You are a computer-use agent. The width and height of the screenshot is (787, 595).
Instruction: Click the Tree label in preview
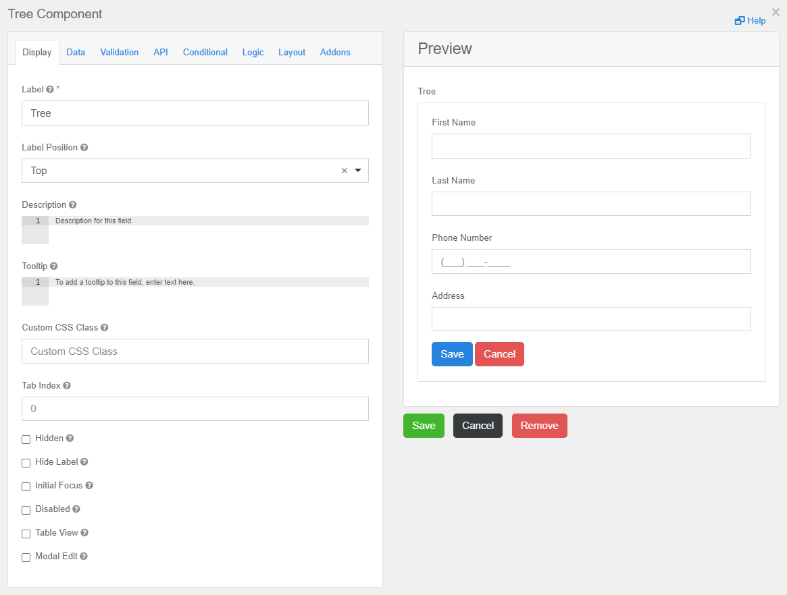pyautogui.click(x=427, y=91)
